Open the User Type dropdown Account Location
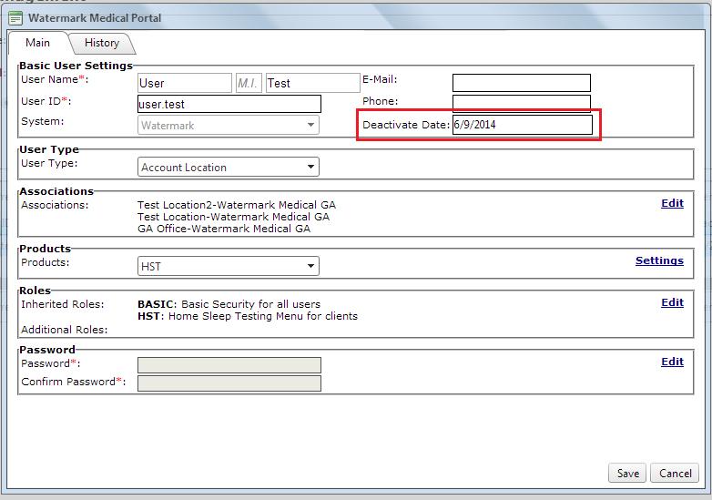 229,167
